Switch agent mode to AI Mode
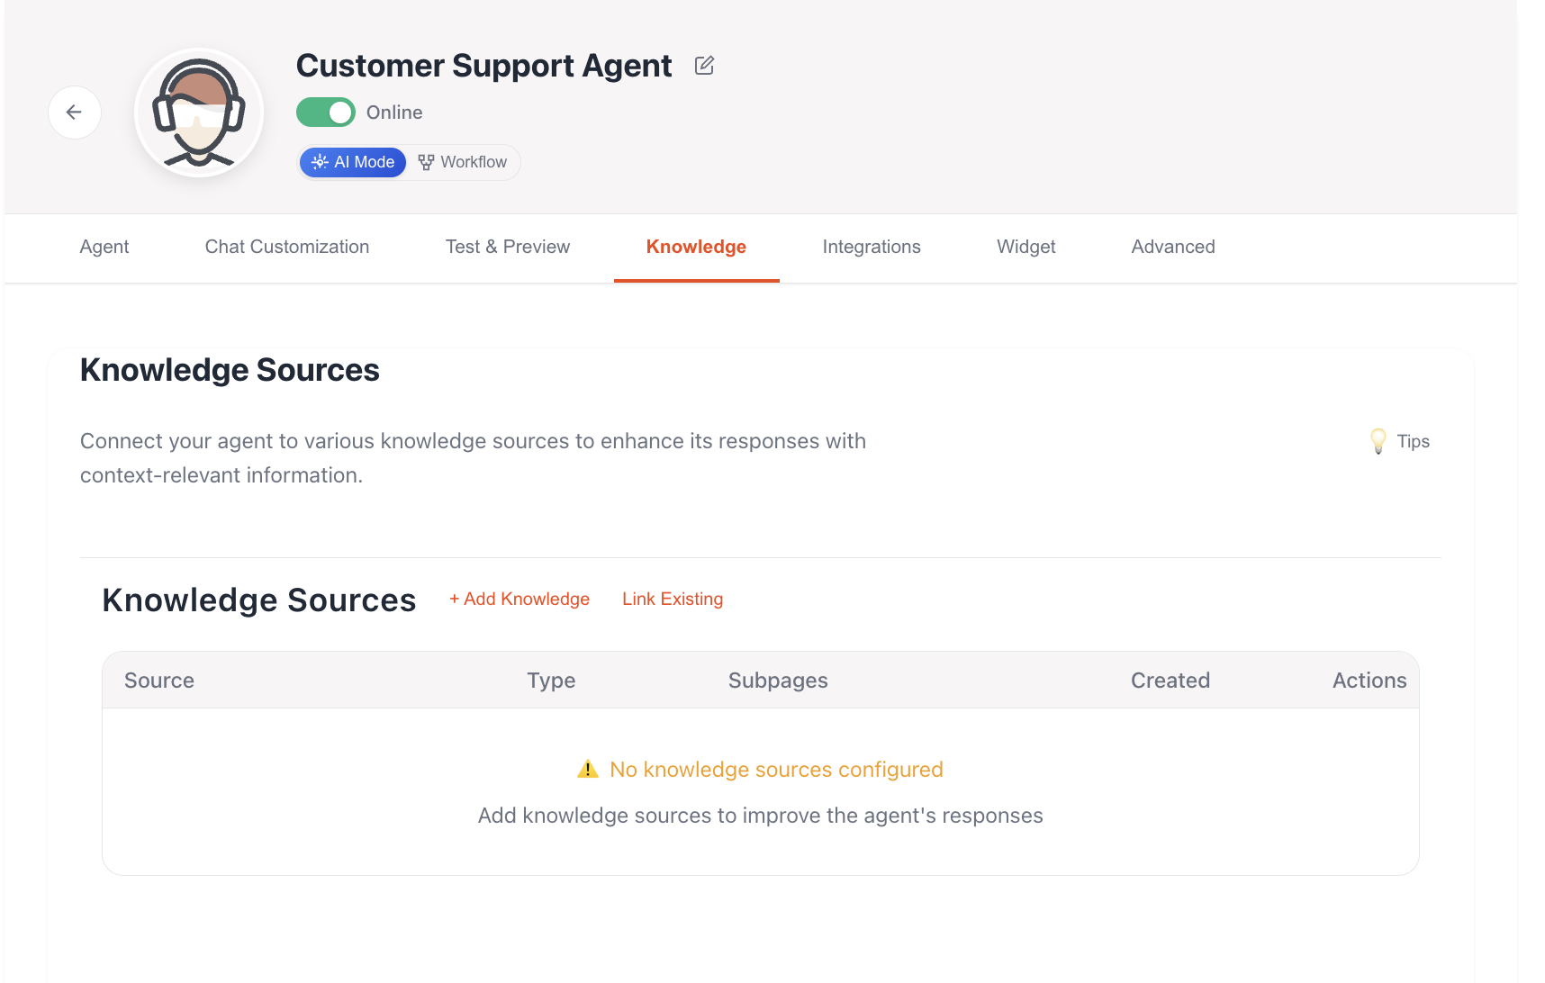This screenshot has width=1545, height=983. coord(352,162)
